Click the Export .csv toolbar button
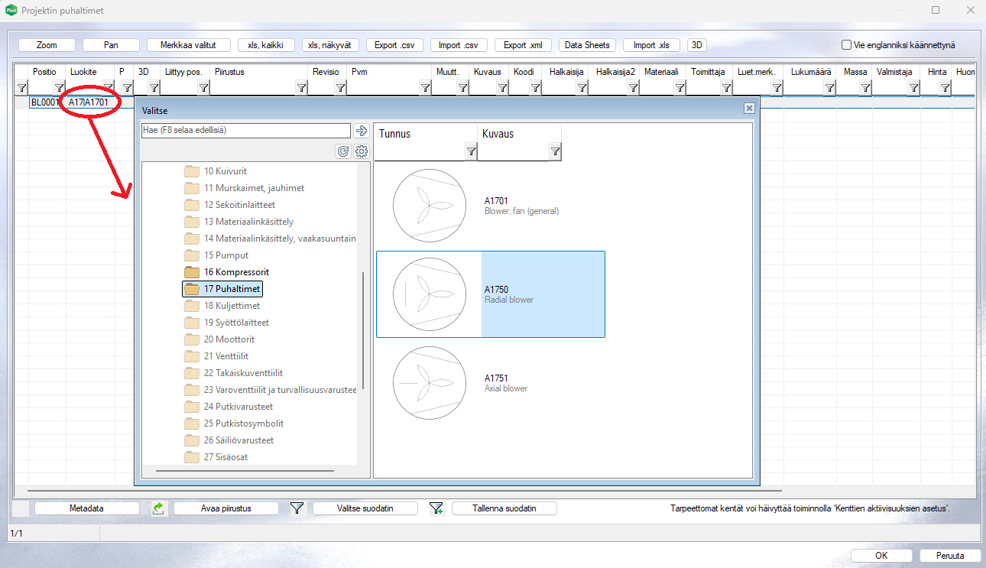The image size is (986, 568). click(394, 45)
